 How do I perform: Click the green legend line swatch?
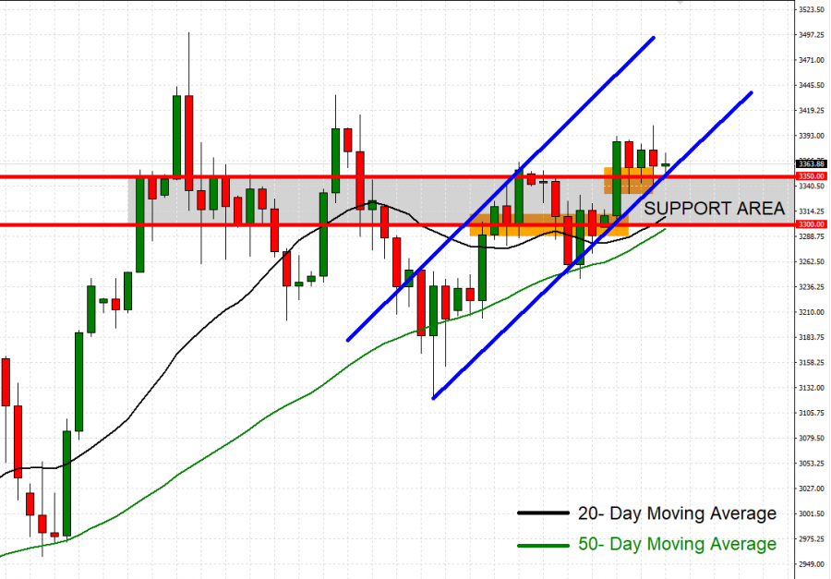542,545
